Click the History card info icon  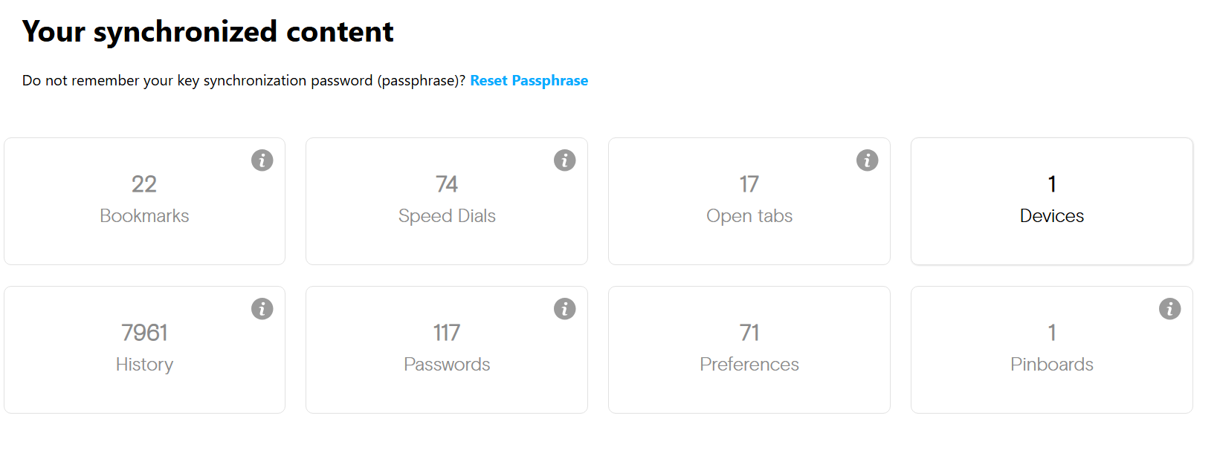click(x=262, y=309)
